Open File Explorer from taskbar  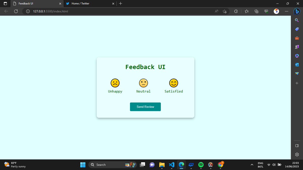pyautogui.click(x=162, y=165)
